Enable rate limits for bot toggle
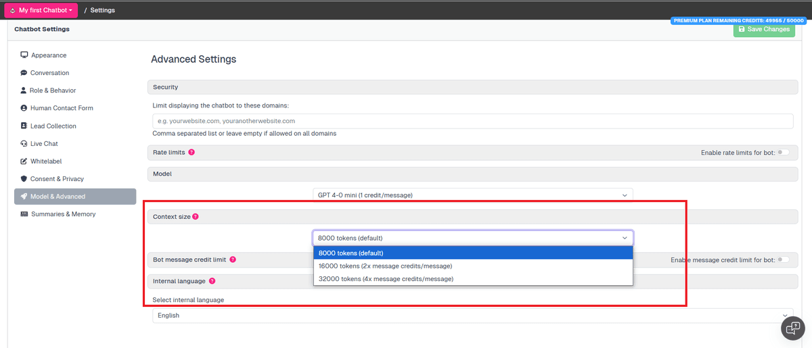812x348 pixels. point(783,153)
